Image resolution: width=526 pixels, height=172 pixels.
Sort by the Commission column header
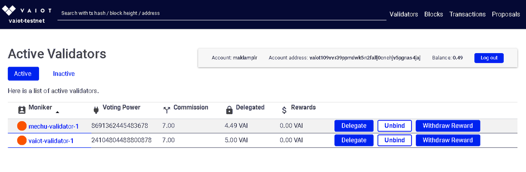(191, 107)
